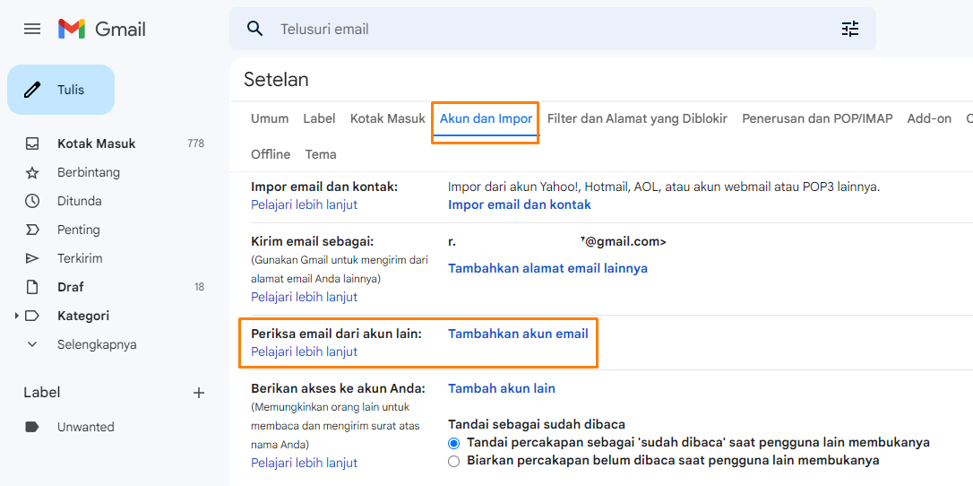This screenshot has width=973, height=486.
Task: Open Pelajari lebih lanjut under Periksa email
Action: pos(304,351)
